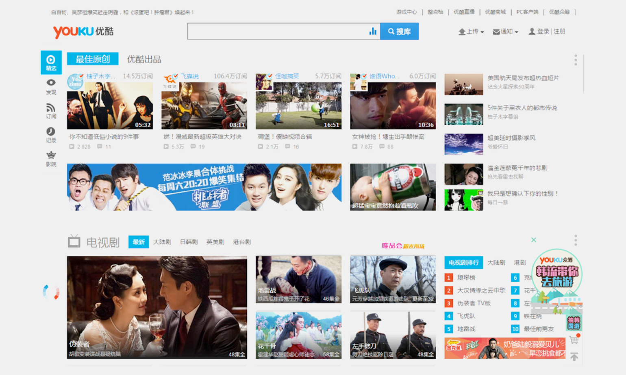Close the floating Youku 众筹 ad
This screenshot has width=626, height=375.
click(534, 240)
